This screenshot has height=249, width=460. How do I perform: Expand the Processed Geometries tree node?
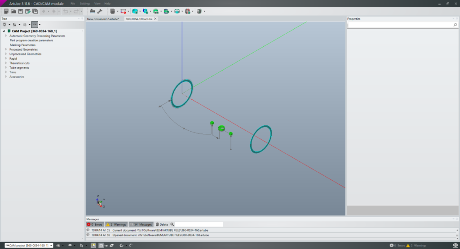(6, 49)
